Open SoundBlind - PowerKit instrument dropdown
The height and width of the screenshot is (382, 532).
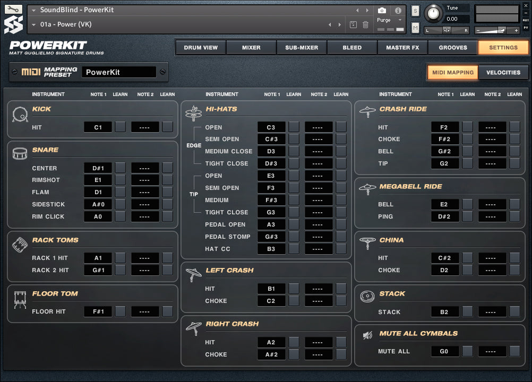(33, 10)
